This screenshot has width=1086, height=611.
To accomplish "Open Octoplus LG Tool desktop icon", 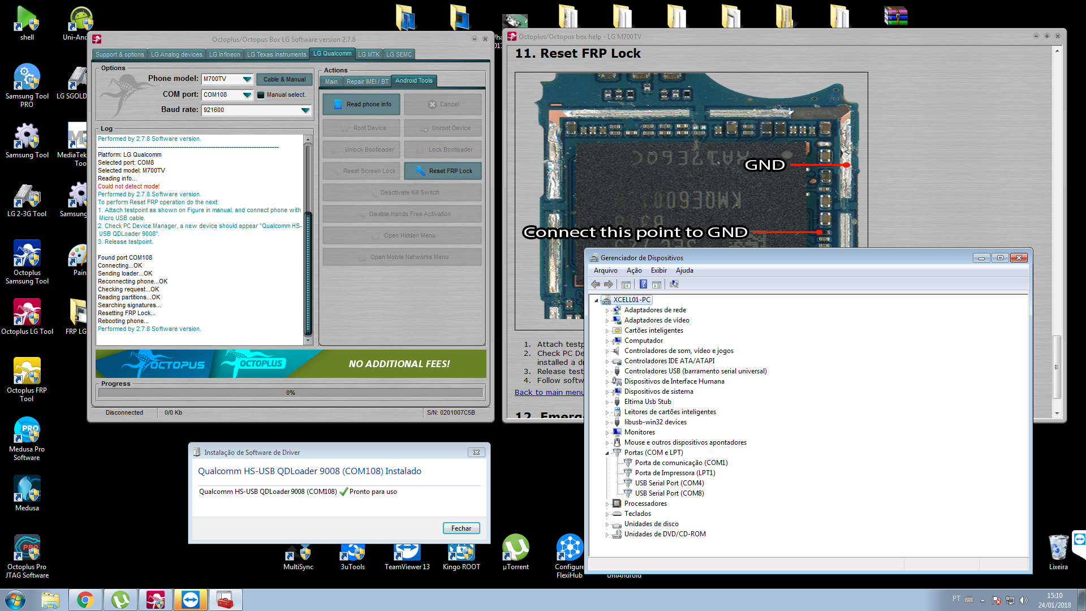I will coord(27,317).
